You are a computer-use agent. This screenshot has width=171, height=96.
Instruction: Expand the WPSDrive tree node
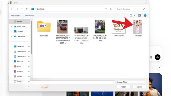click(x=11, y=26)
